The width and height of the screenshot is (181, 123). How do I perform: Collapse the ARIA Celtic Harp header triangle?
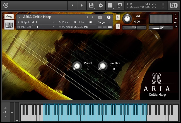tap(20, 17)
